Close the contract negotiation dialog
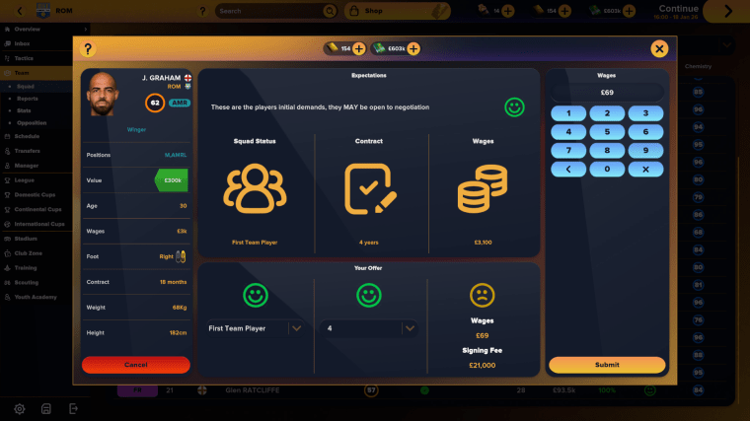This screenshot has width=750, height=421. 659,48
